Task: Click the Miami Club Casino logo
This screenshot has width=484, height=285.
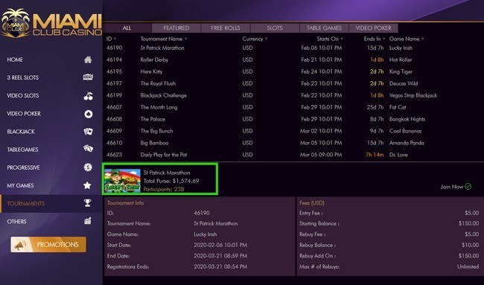Action: pyautogui.click(x=51, y=24)
